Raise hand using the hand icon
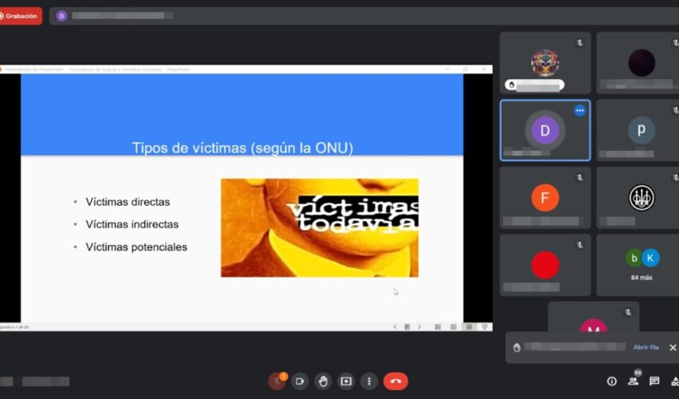The width and height of the screenshot is (679, 399). [323, 381]
